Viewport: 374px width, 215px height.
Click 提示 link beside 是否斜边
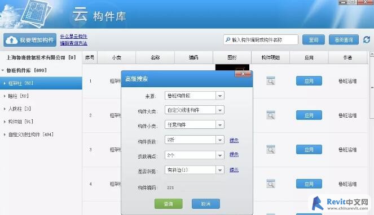pyautogui.click(x=234, y=170)
